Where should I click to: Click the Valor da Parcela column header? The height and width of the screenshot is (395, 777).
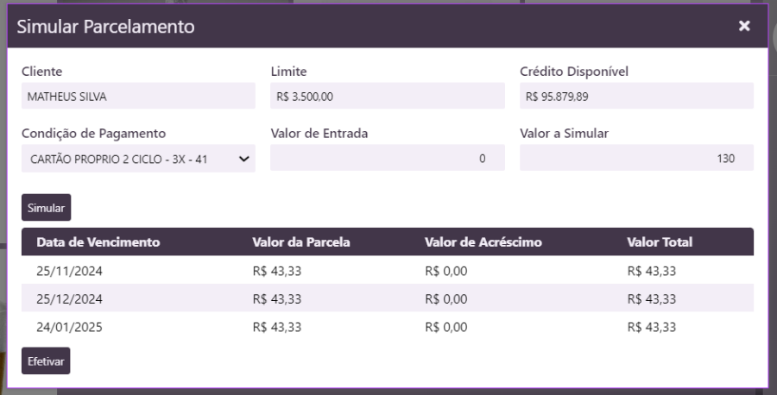[300, 242]
